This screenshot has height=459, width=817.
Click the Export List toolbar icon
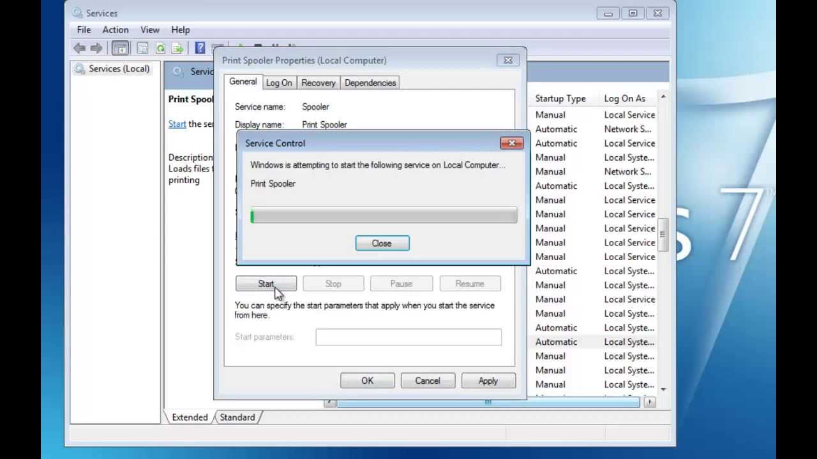click(177, 48)
